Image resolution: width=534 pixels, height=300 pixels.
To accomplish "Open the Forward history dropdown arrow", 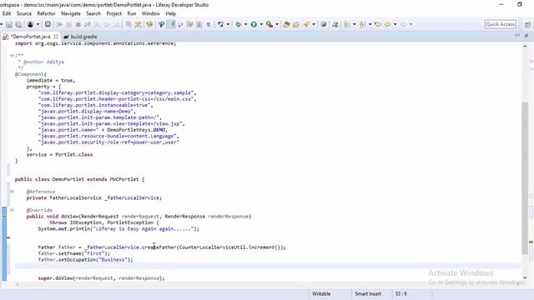I will 411,24.
